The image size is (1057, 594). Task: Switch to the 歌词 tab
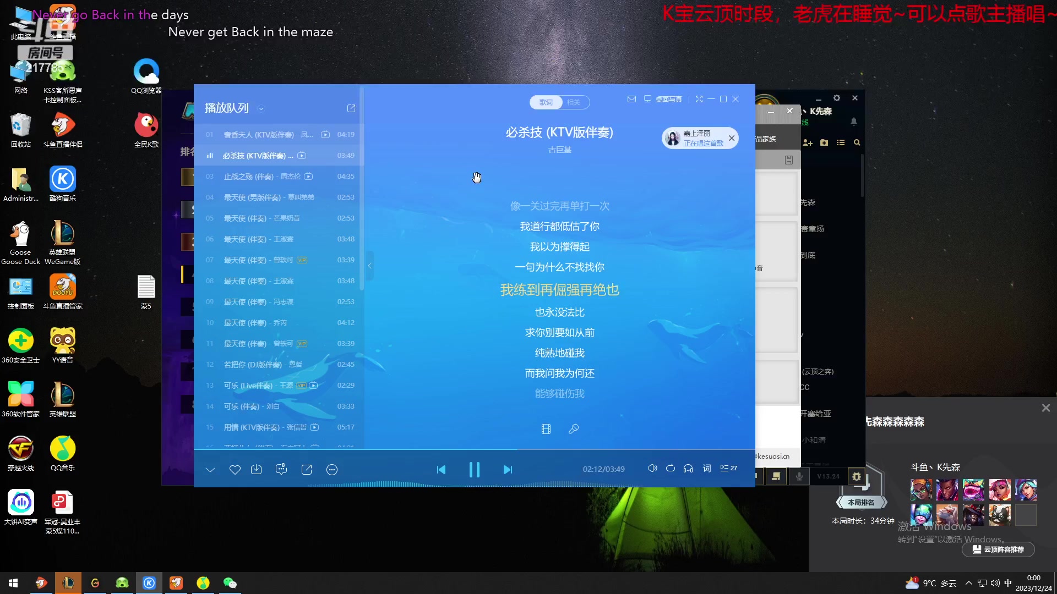(546, 102)
